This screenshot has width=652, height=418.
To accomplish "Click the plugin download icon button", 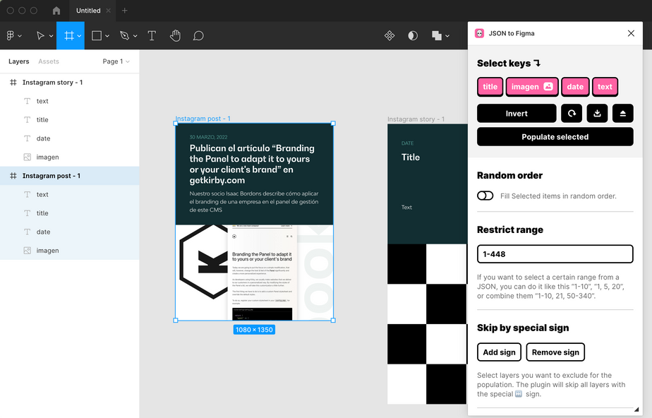I will [x=597, y=114].
